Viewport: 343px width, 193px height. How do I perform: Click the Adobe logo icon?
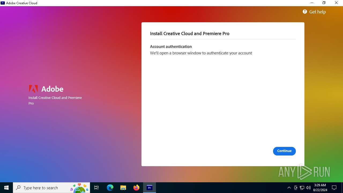(x=33, y=89)
